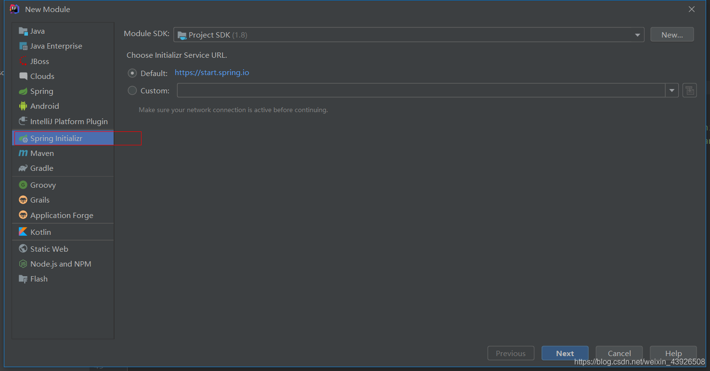This screenshot has width=710, height=371.
Task: Choose Maven module type
Action: (x=63, y=154)
